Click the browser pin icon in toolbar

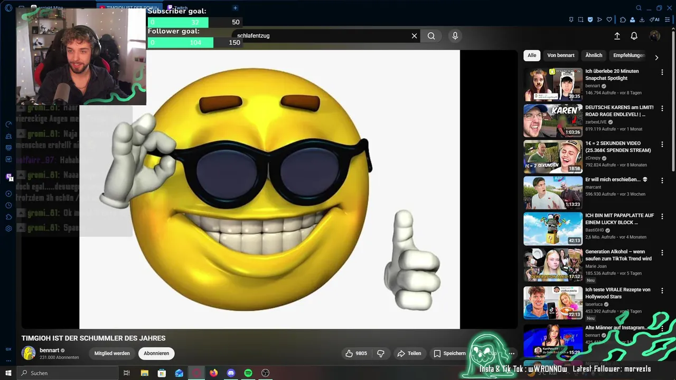coord(571,20)
